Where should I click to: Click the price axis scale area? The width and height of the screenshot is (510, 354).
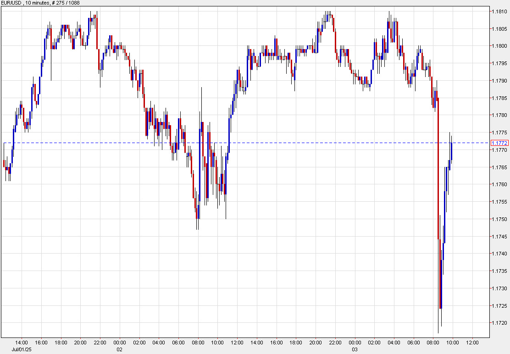click(x=498, y=183)
